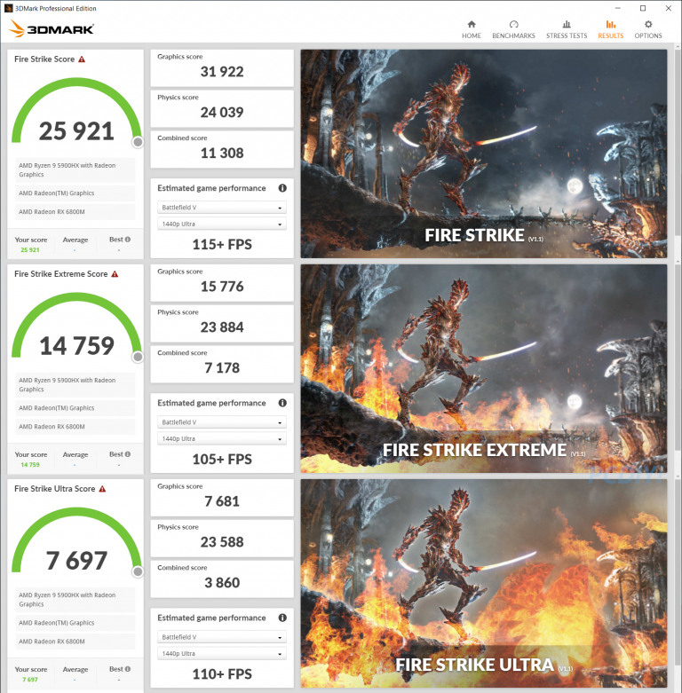Click the Fire Strike Extreme Score warning icon

click(x=115, y=274)
